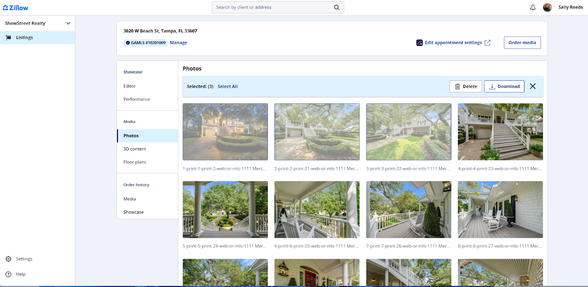Deselect the second selected photo
Viewport: 588px width, 287px height.
click(x=317, y=132)
